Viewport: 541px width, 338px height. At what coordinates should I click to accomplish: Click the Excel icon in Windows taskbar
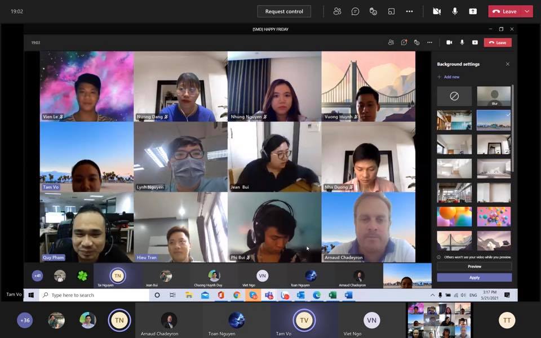pos(332,295)
